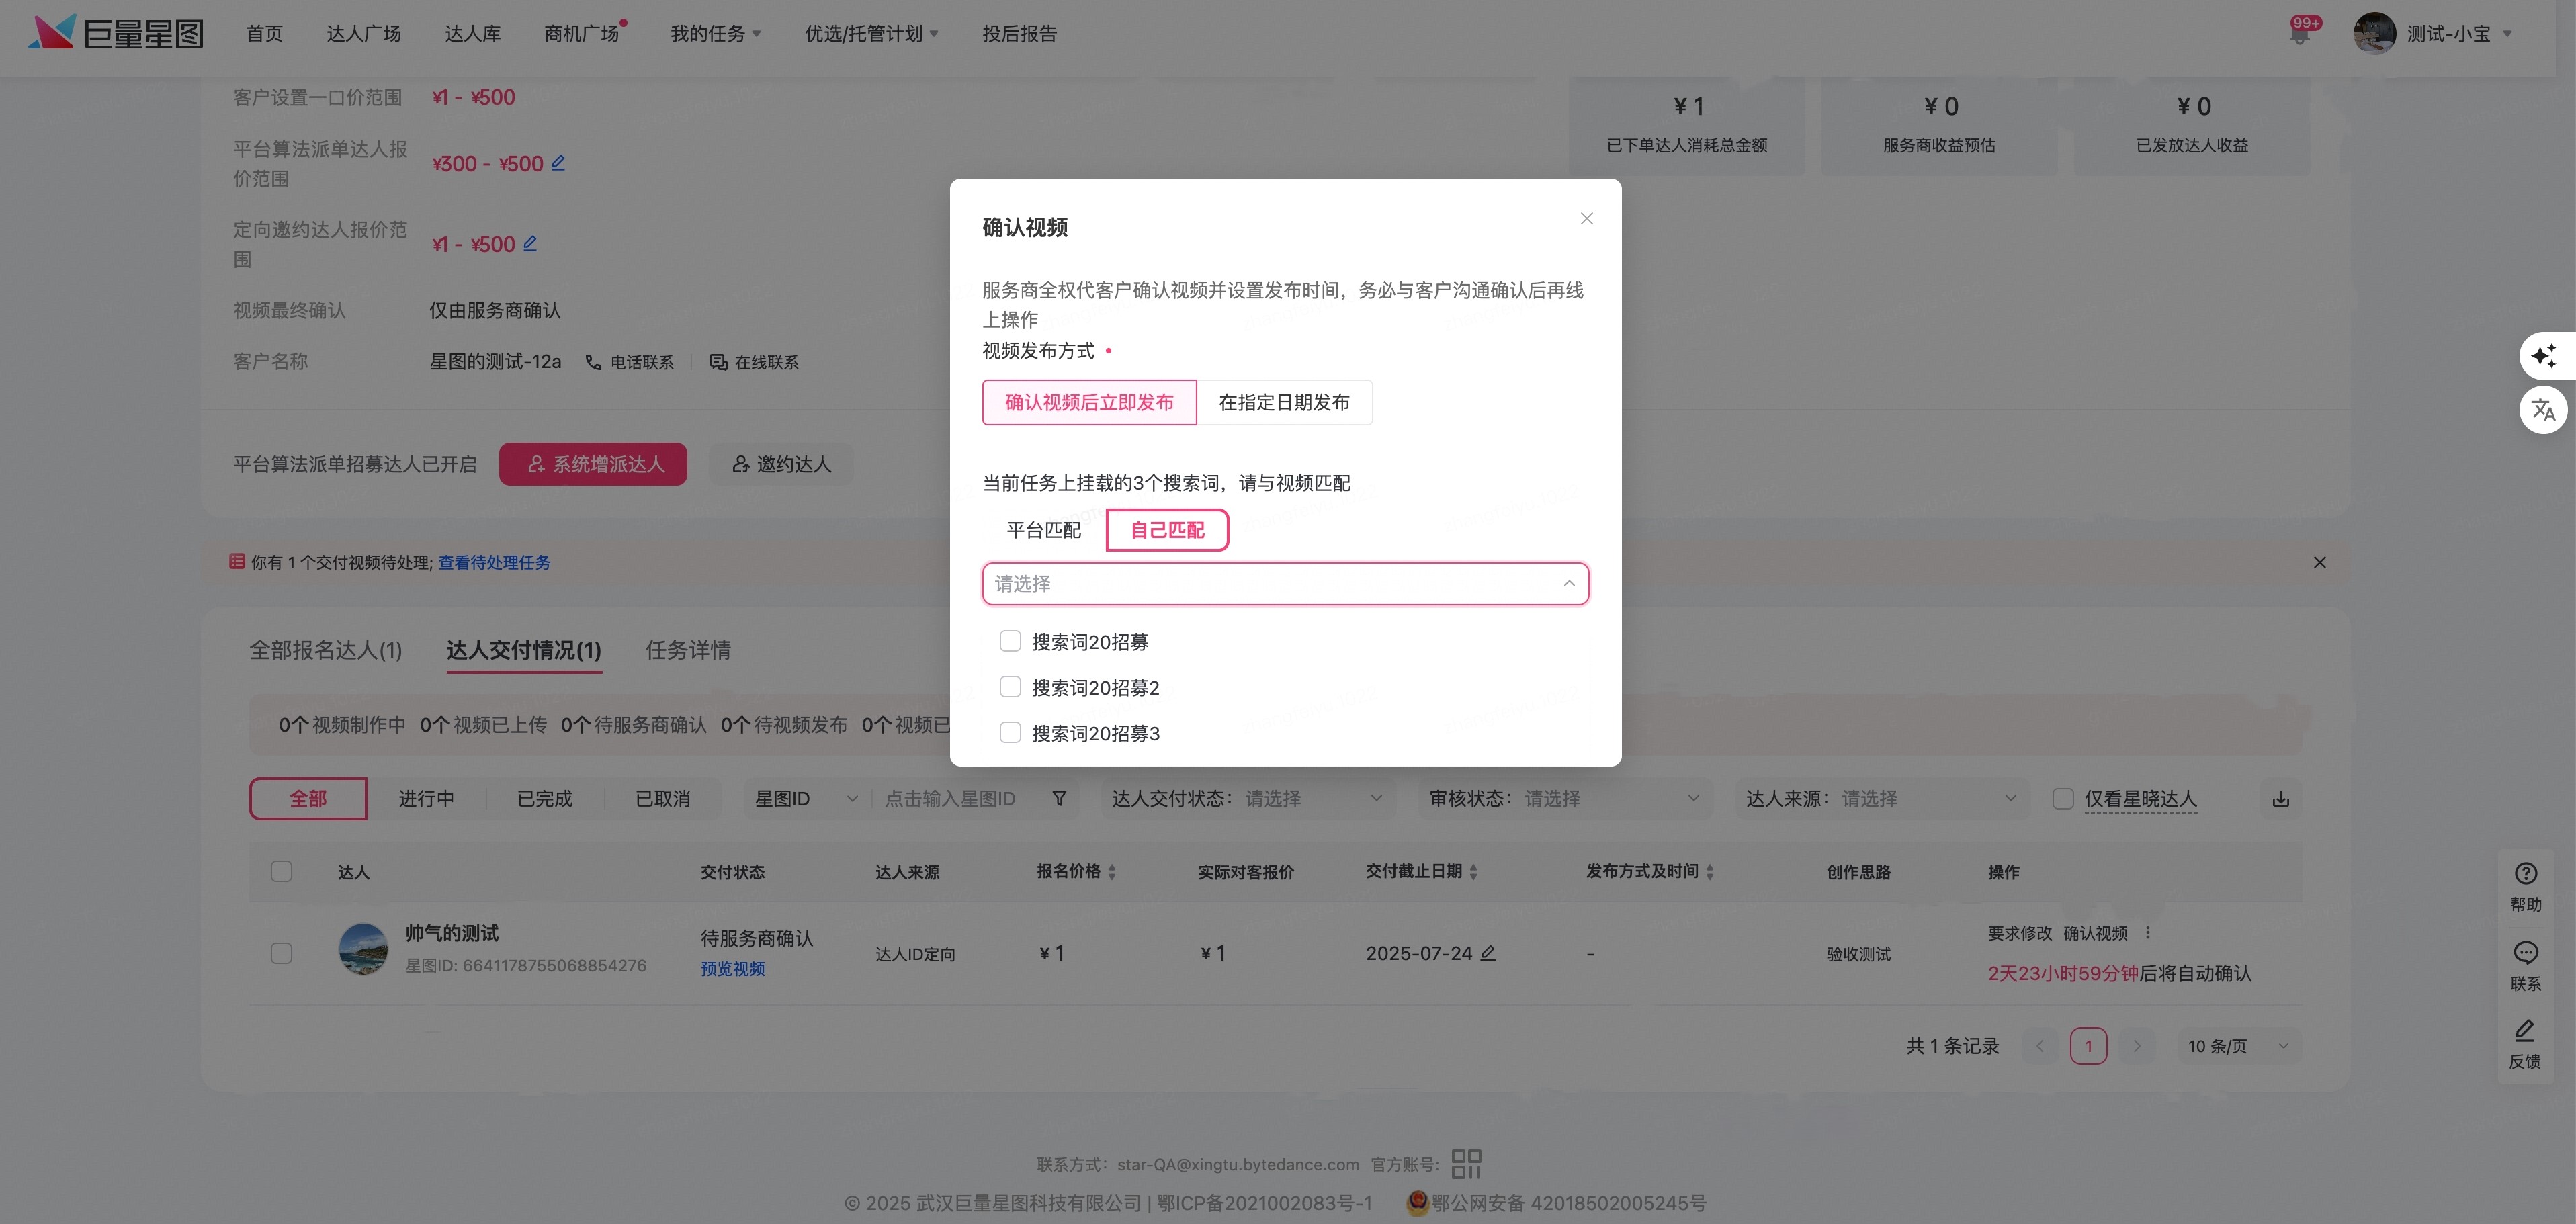Viewport: 2576px width, 1224px height.
Task: Open the 帮助 help icon
Action: 2525,886
